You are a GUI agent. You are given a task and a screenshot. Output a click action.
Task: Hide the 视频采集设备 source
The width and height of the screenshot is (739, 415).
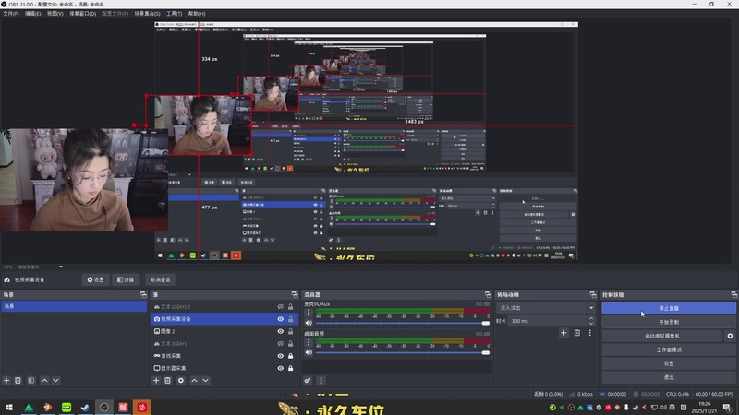click(281, 319)
